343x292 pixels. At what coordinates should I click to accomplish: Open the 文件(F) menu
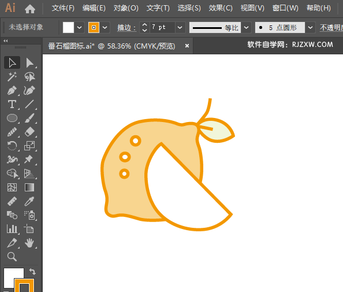click(x=63, y=8)
